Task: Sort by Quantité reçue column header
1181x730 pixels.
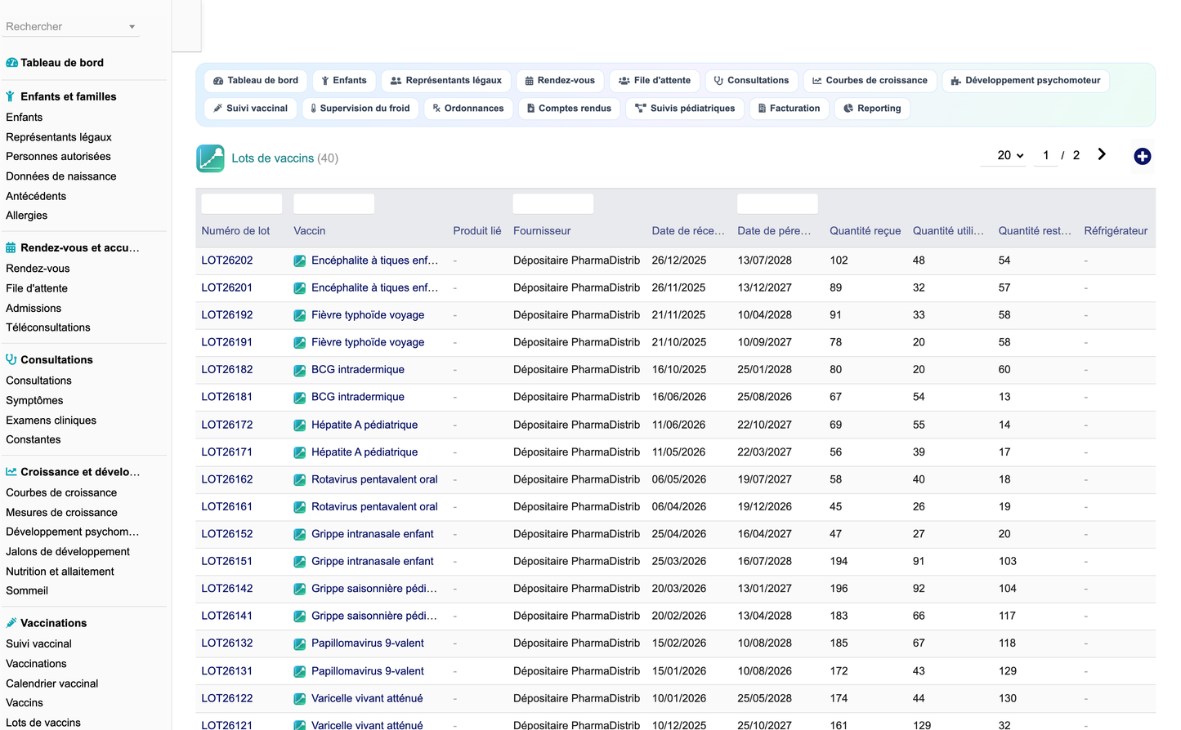Action: coord(866,231)
